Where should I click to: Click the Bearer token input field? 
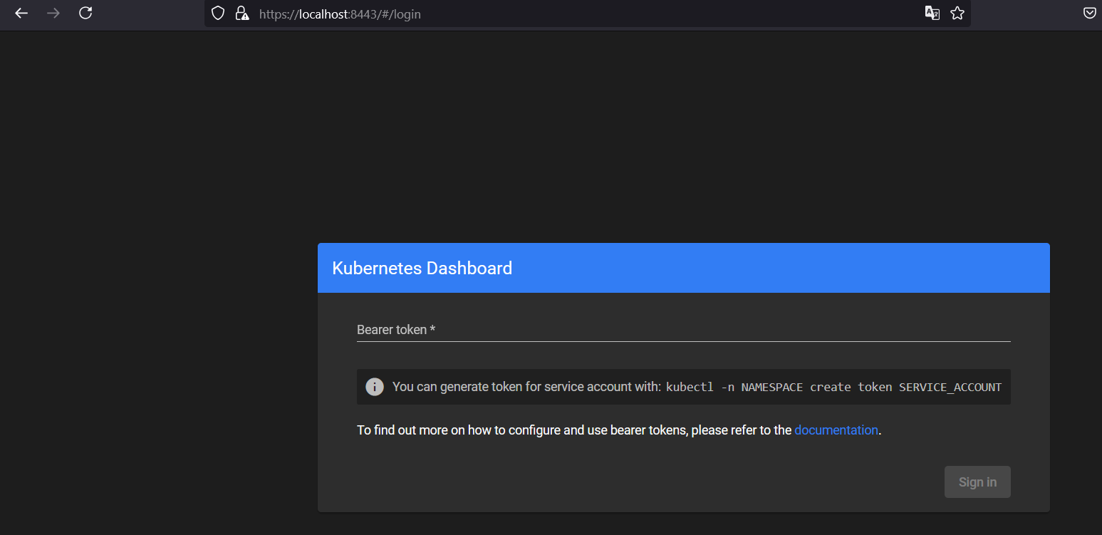[x=683, y=330]
